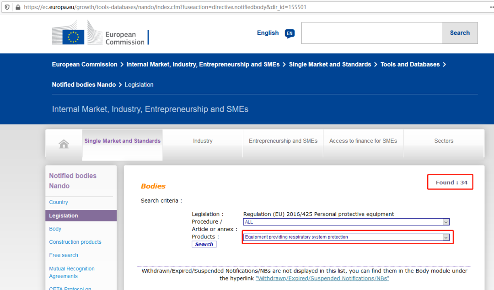The height and width of the screenshot is (290, 494).
Task: Click the Found : 34 result count
Action: pos(451,183)
